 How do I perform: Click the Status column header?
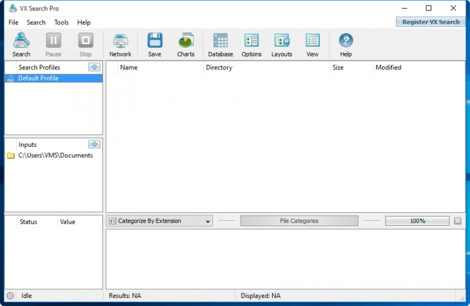point(37,222)
